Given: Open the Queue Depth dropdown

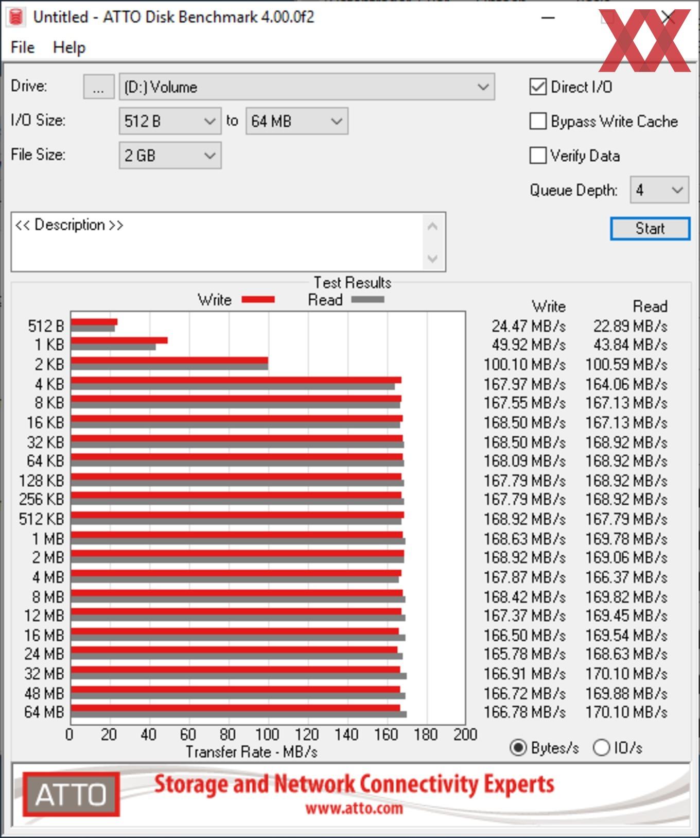Looking at the screenshot, I should (659, 190).
